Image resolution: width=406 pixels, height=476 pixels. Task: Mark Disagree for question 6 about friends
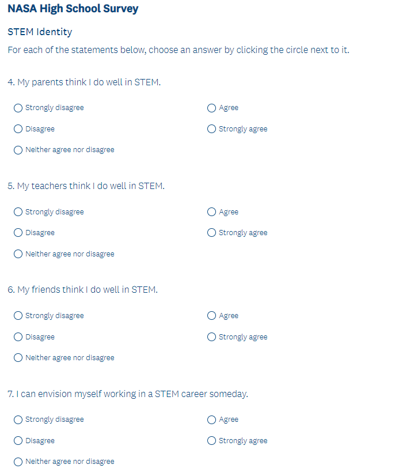click(18, 337)
